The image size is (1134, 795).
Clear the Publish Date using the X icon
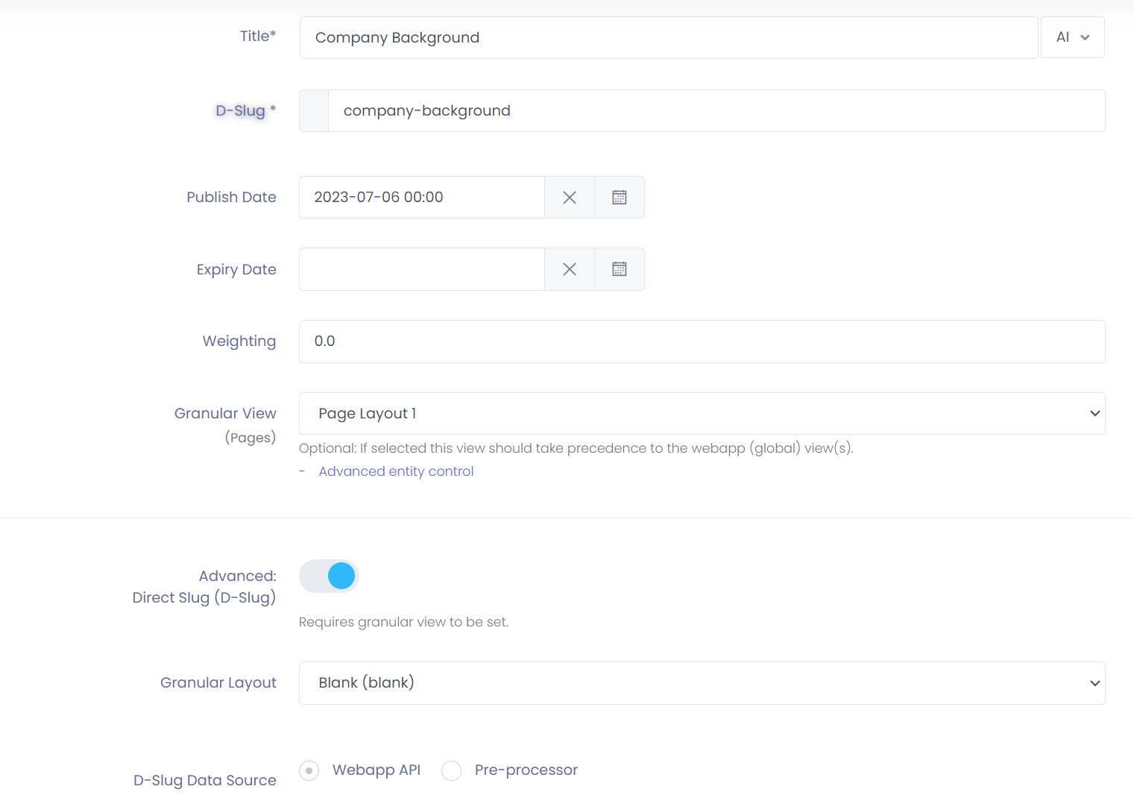pos(569,197)
